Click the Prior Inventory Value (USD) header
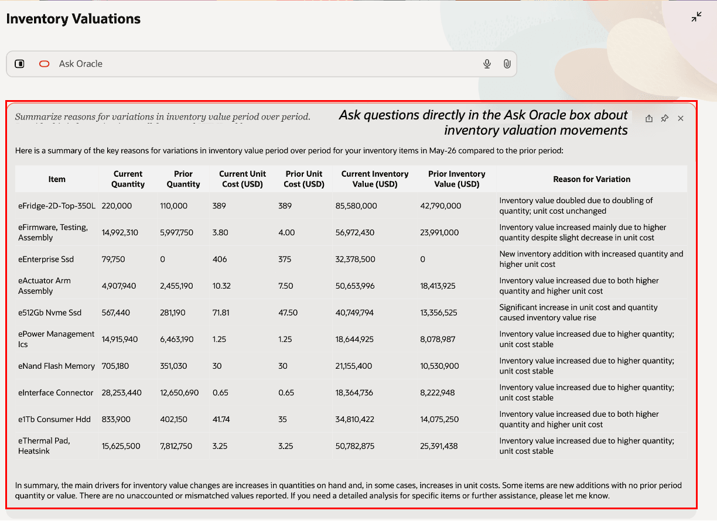Viewport: 717px width, 521px height. (x=457, y=179)
